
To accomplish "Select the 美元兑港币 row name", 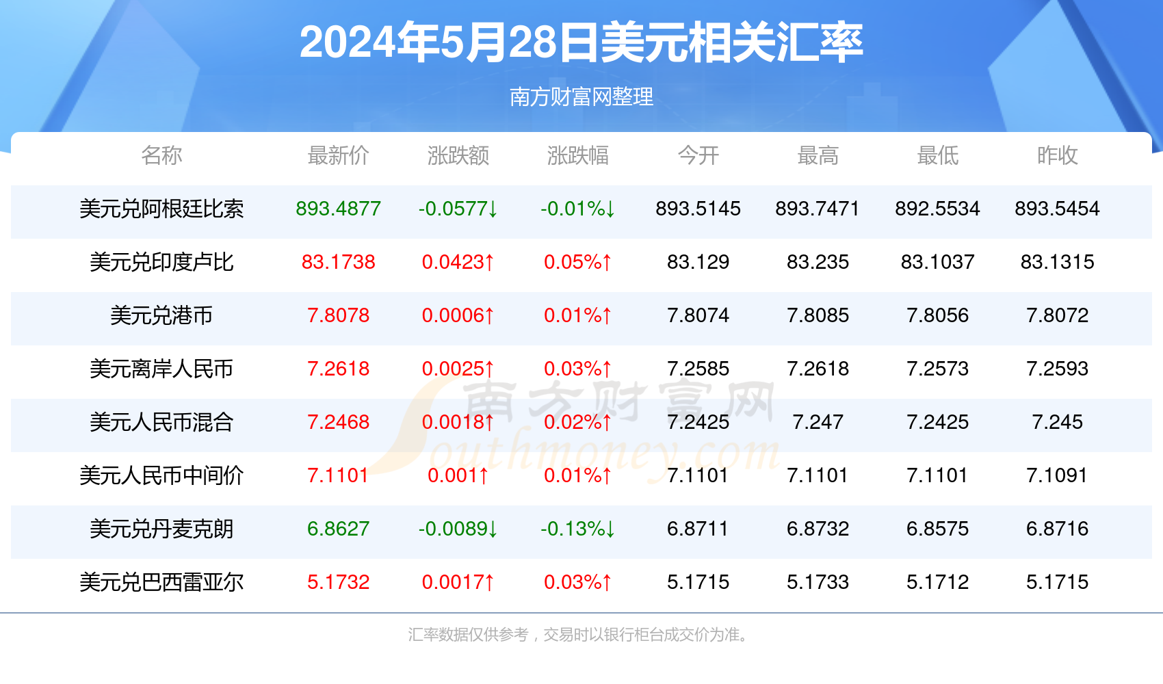I will 161,315.
